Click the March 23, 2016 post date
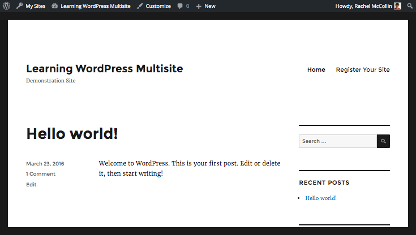 (x=45, y=163)
